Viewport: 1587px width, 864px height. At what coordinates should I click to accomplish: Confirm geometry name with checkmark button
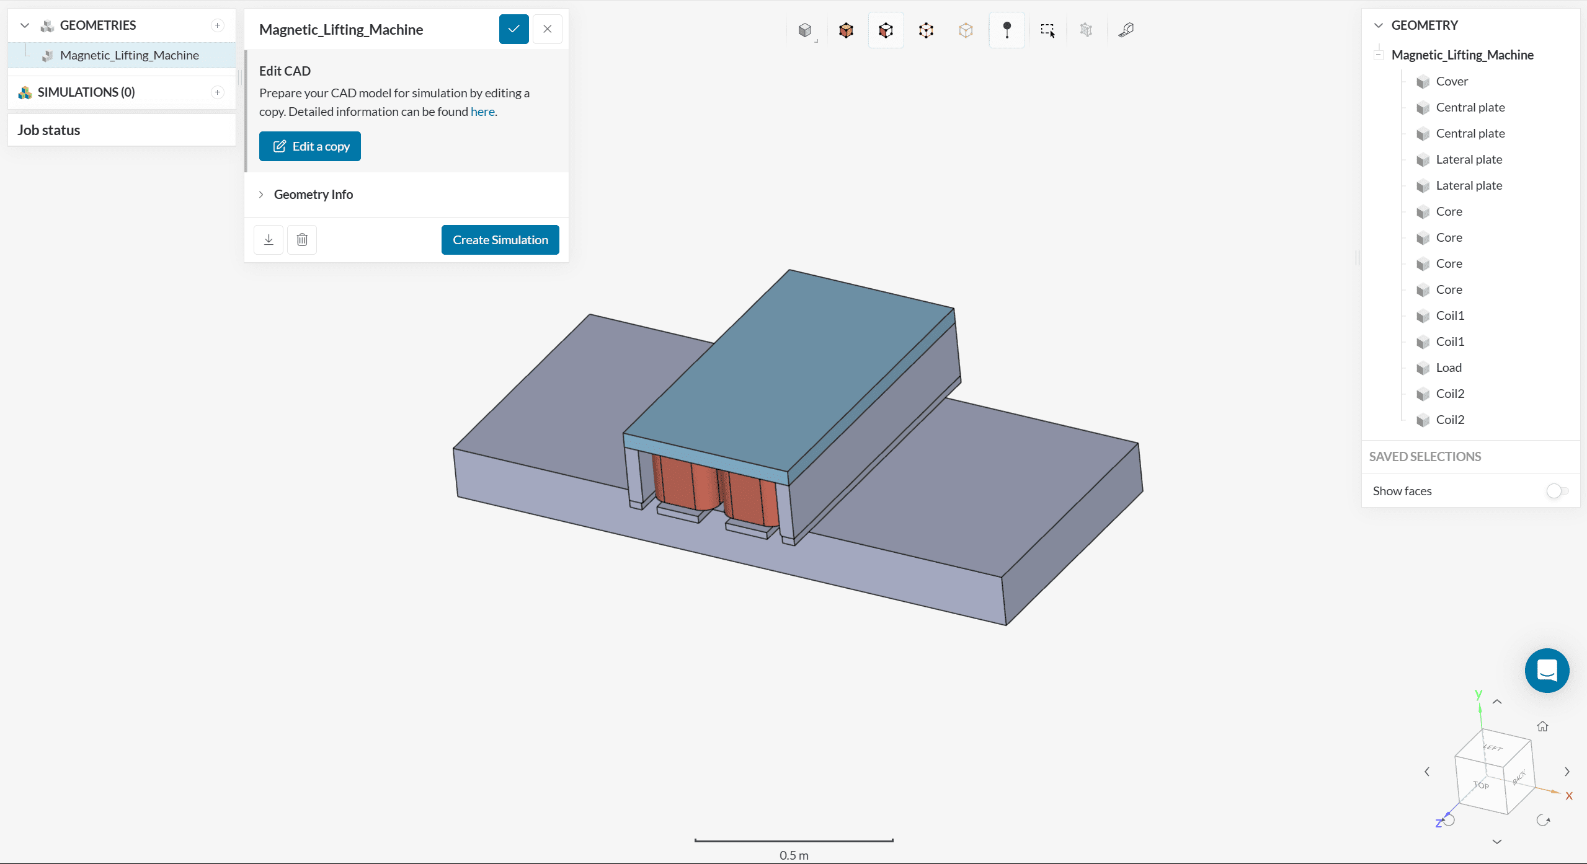click(513, 29)
